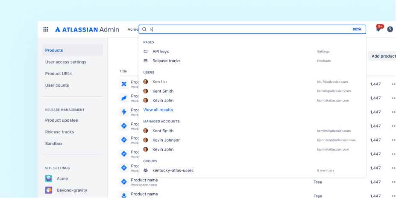Click the 6 members label
The height and width of the screenshot is (198, 396).
[326, 171]
